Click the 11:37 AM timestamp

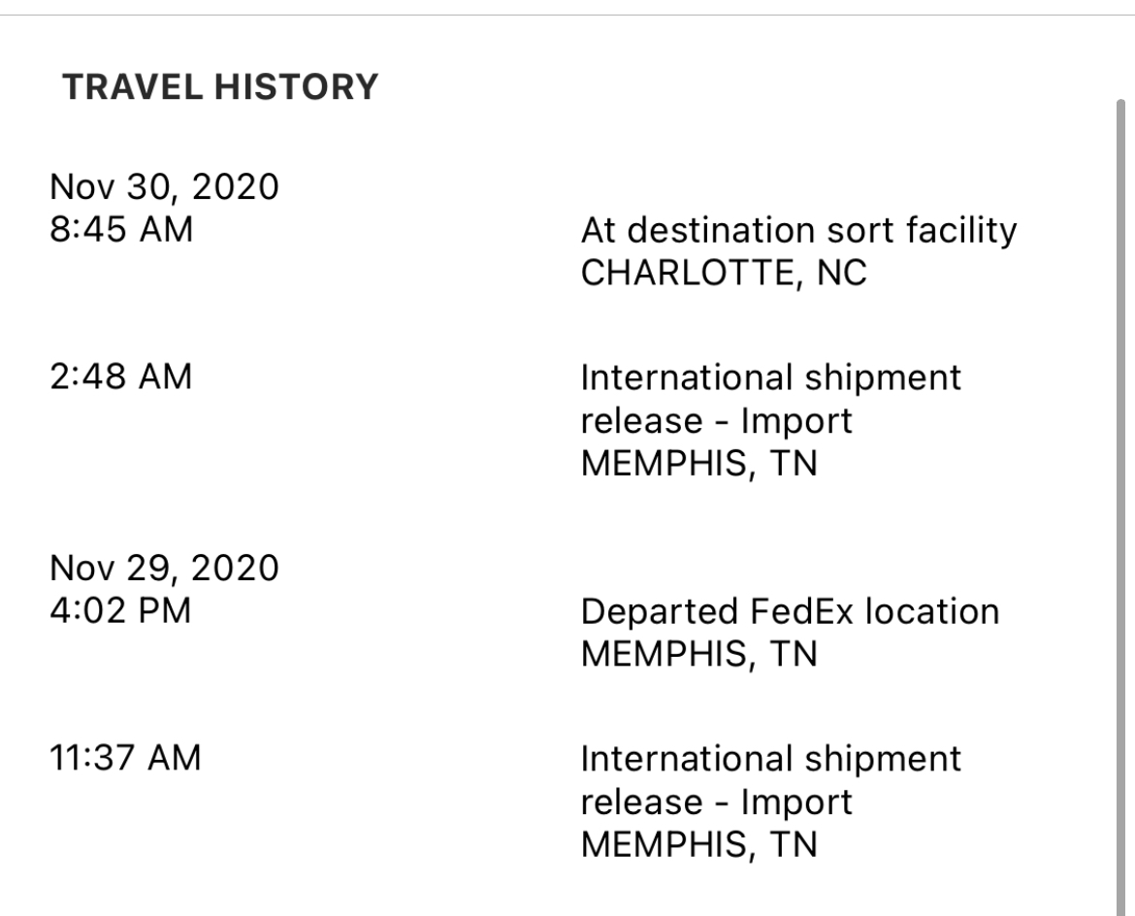125,758
